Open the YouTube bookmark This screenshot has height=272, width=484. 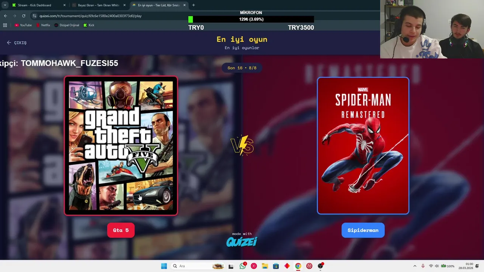point(23,25)
